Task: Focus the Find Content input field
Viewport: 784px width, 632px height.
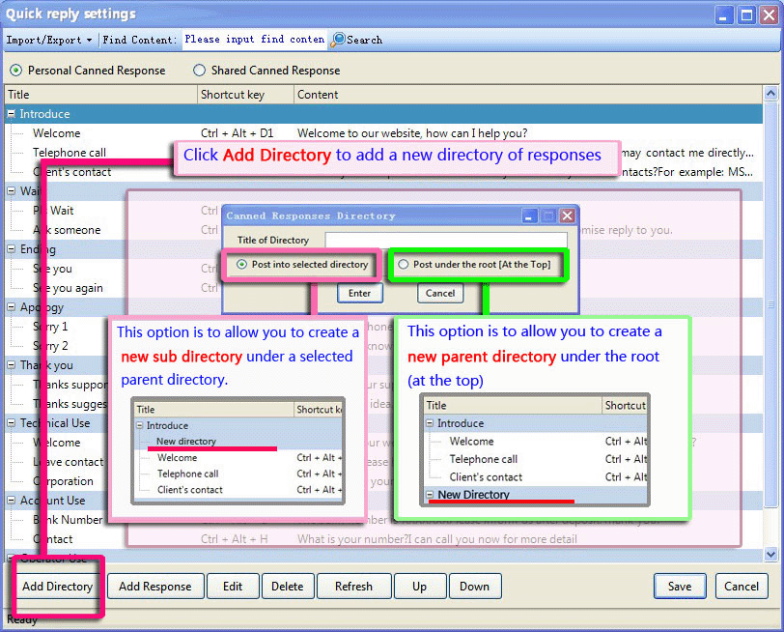Action: coord(255,40)
